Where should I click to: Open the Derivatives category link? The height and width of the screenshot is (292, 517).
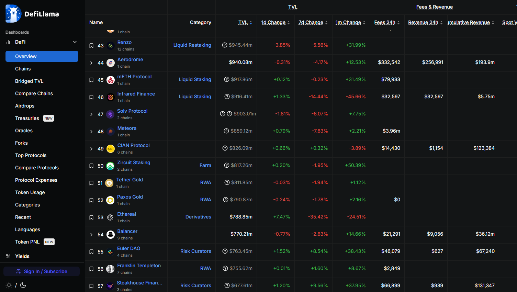click(x=198, y=217)
